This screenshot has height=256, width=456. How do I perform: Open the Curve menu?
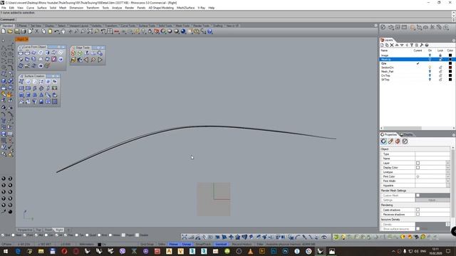pyautogui.click(x=30, y=8)
